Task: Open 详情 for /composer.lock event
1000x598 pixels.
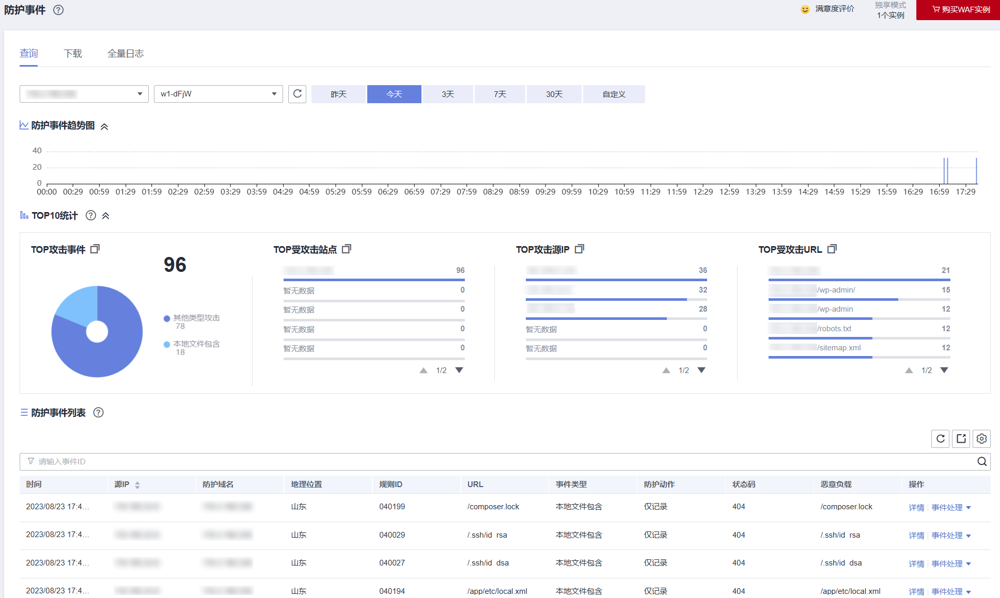Action: (x=916, y=508)
